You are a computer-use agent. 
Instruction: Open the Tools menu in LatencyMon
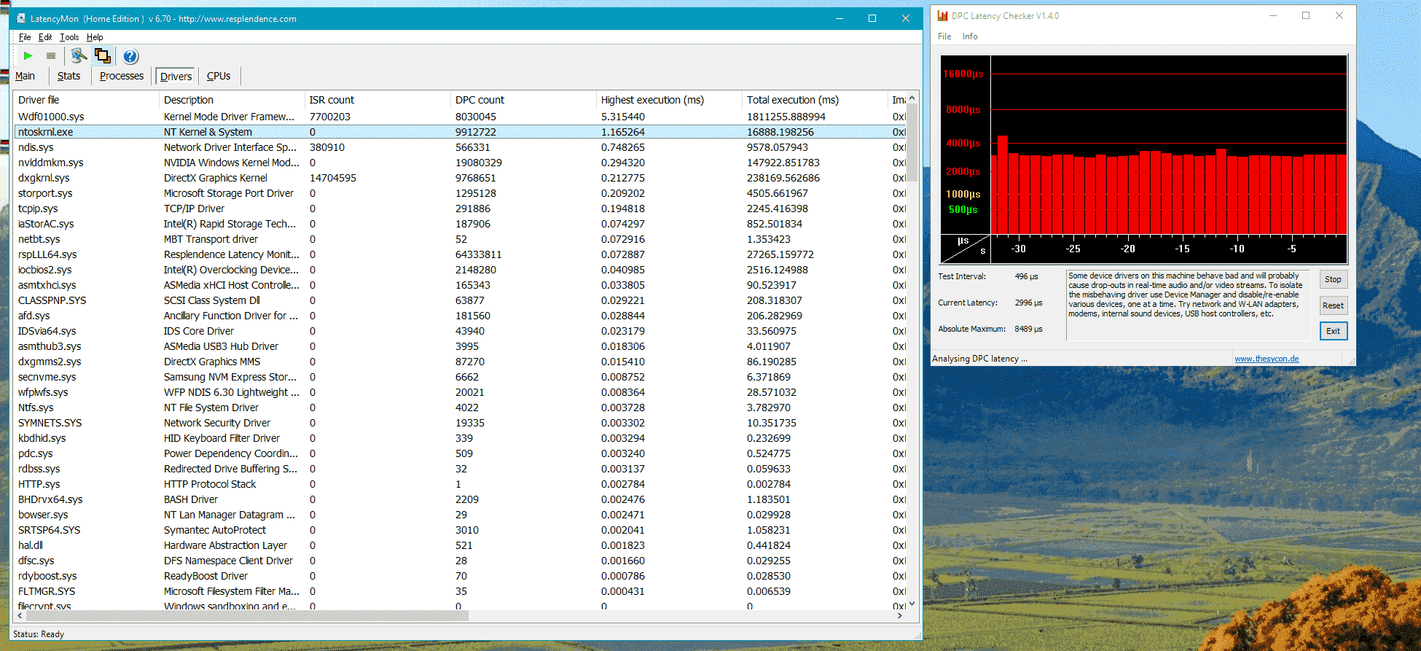pyautogui.click(x=69, y=37)
